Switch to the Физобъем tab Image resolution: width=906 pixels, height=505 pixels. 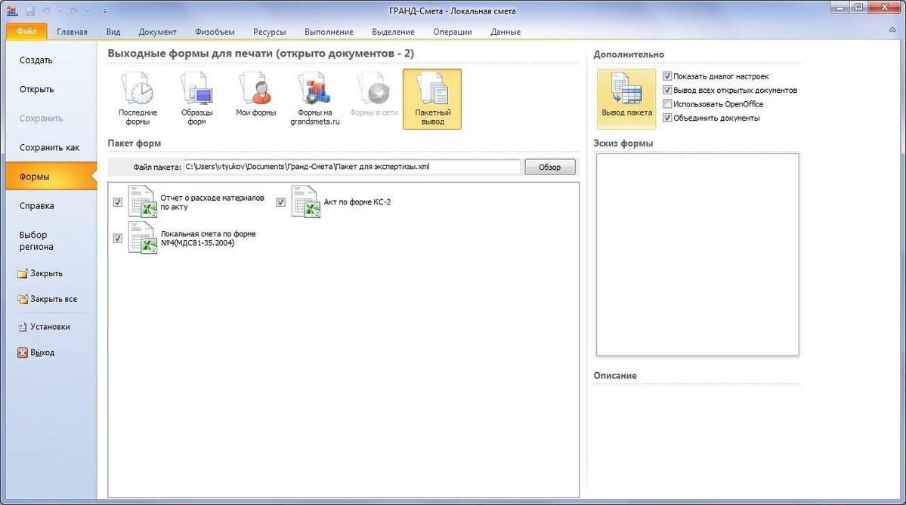(215, 32)
